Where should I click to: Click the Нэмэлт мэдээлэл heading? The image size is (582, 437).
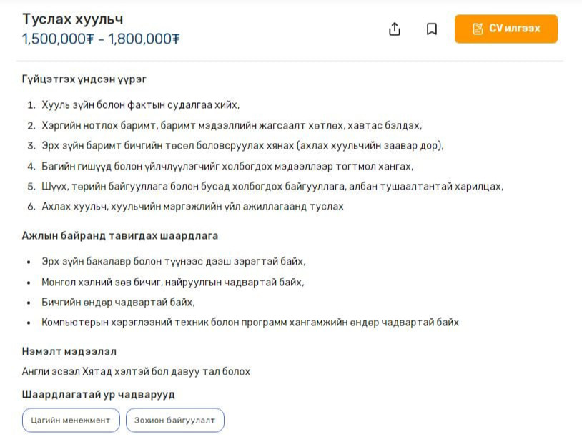pos(69,351)
